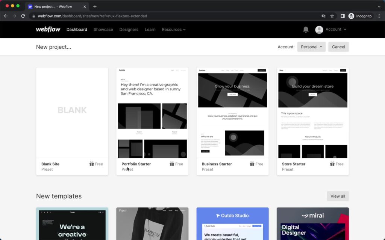Open the Learn page

(x=150, y=29)
